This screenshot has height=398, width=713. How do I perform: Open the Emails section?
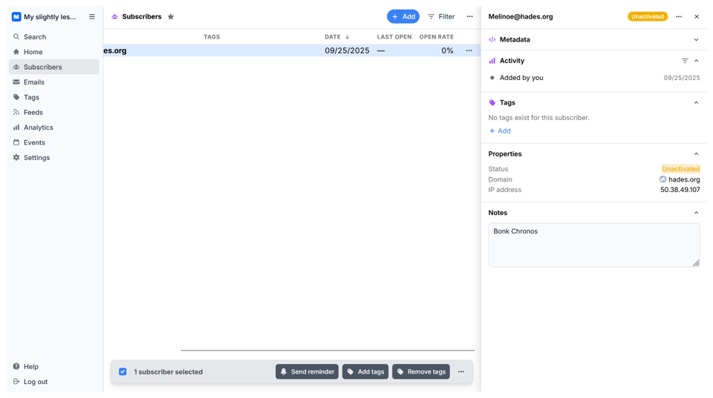click(53, 82)
